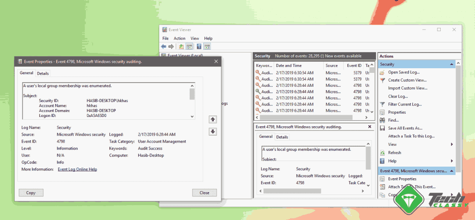
Task: Click the Actions pane vertical scrollbar
Action: 458,118
